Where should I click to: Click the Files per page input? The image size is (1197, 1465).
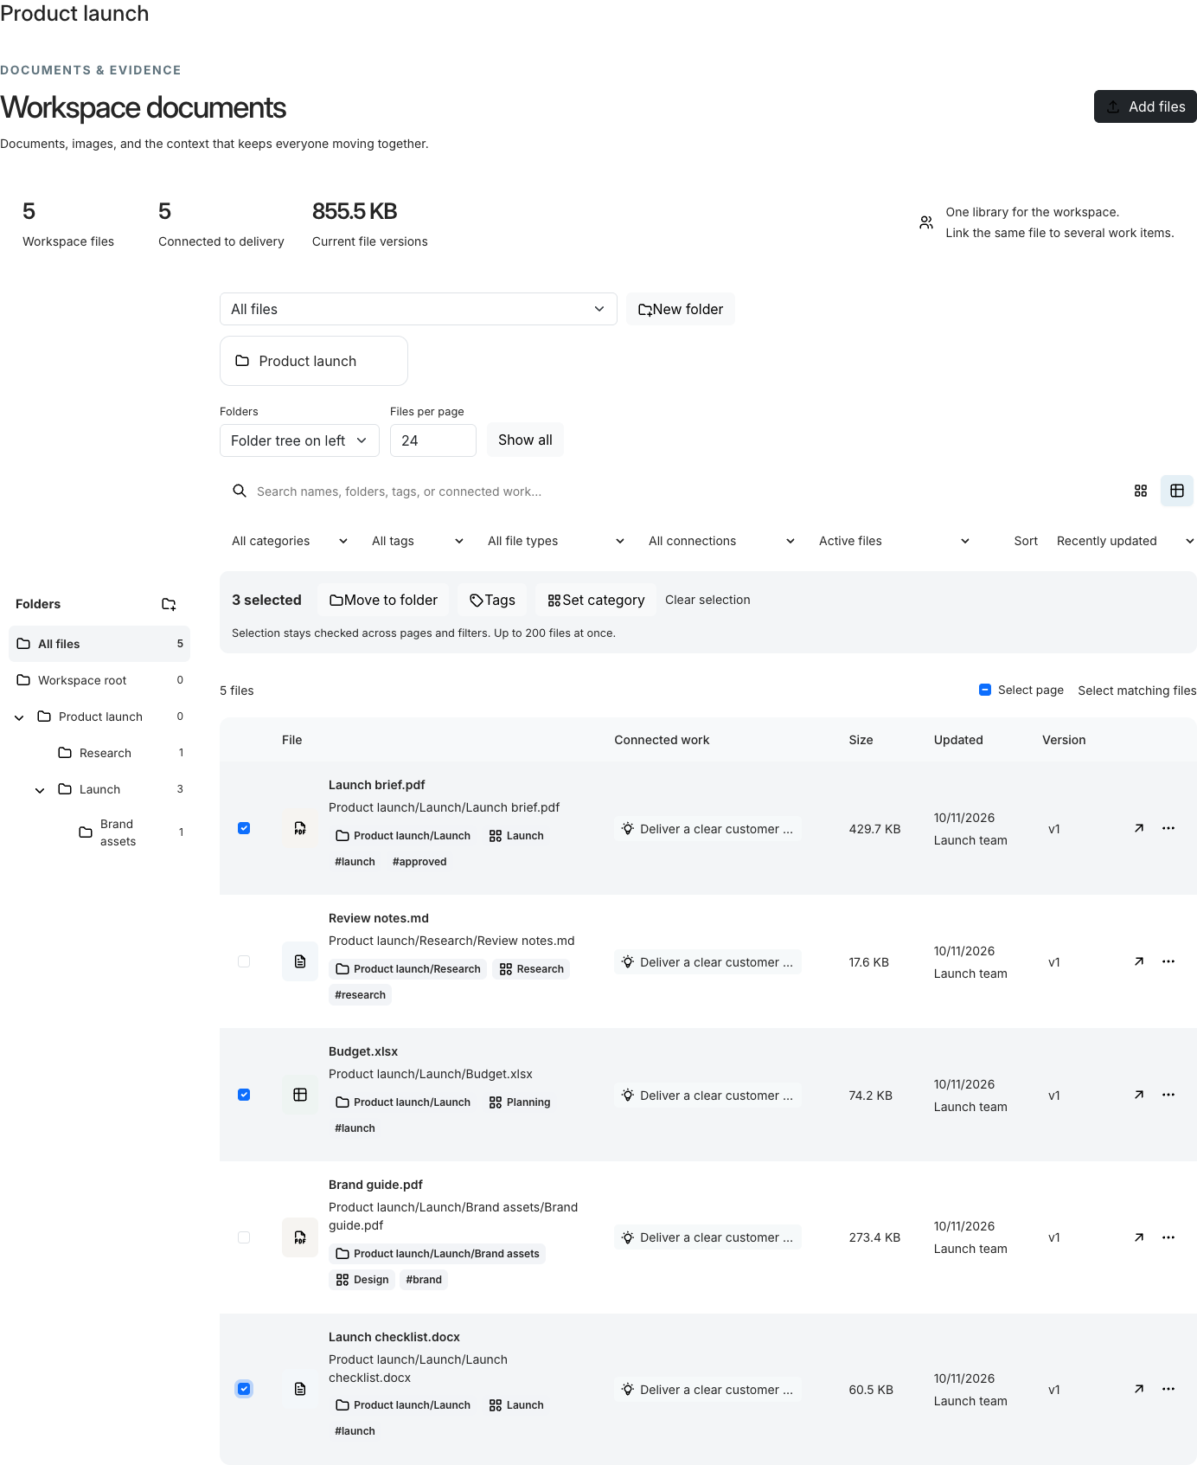point(432,440)
